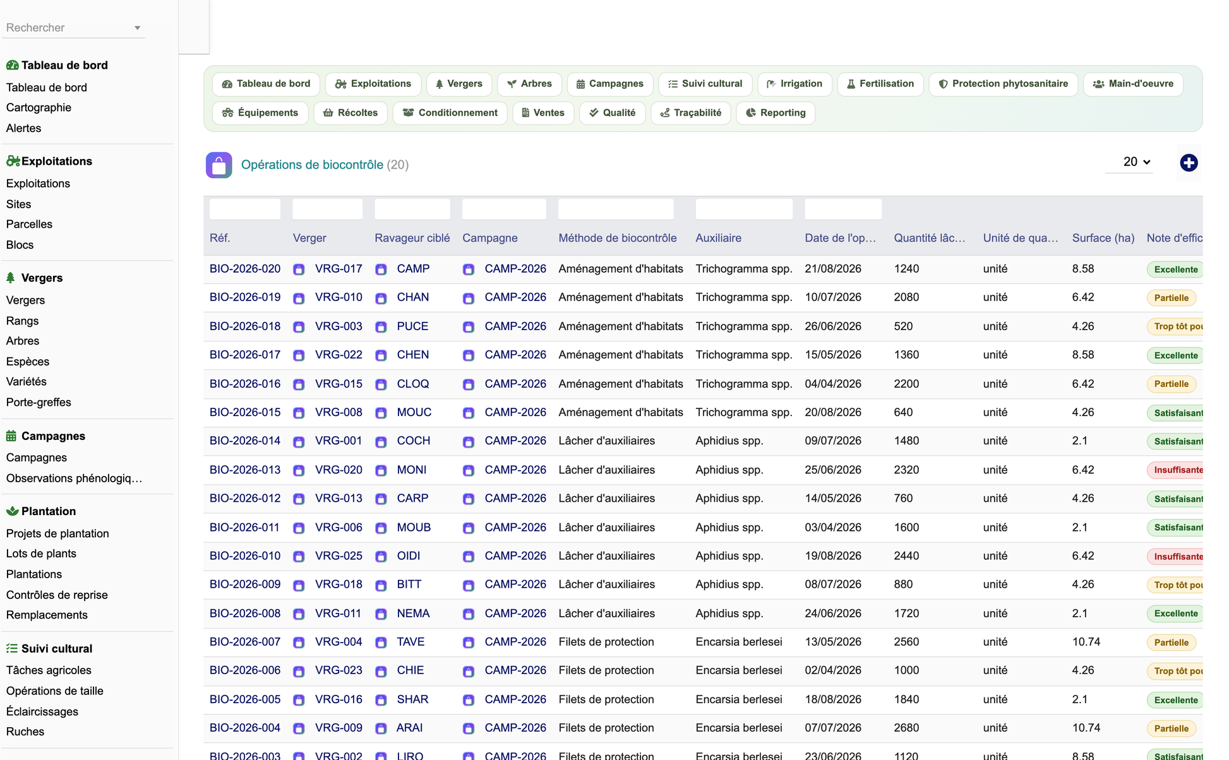Open the Conditionnement tab
The height and width of the screenshot is (760, 1229).
pos(450,113)
